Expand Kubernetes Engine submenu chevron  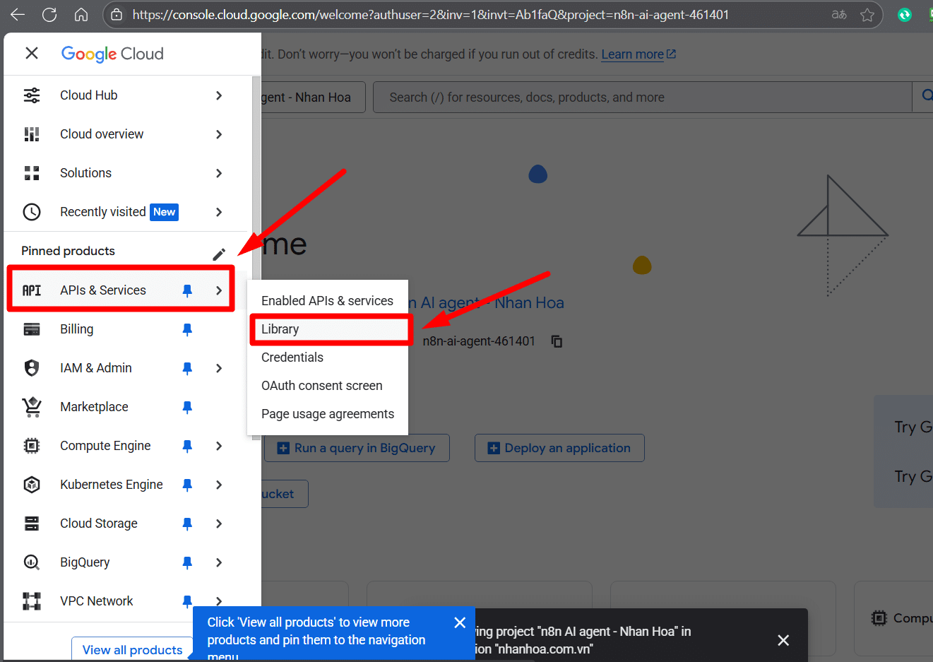219,485
